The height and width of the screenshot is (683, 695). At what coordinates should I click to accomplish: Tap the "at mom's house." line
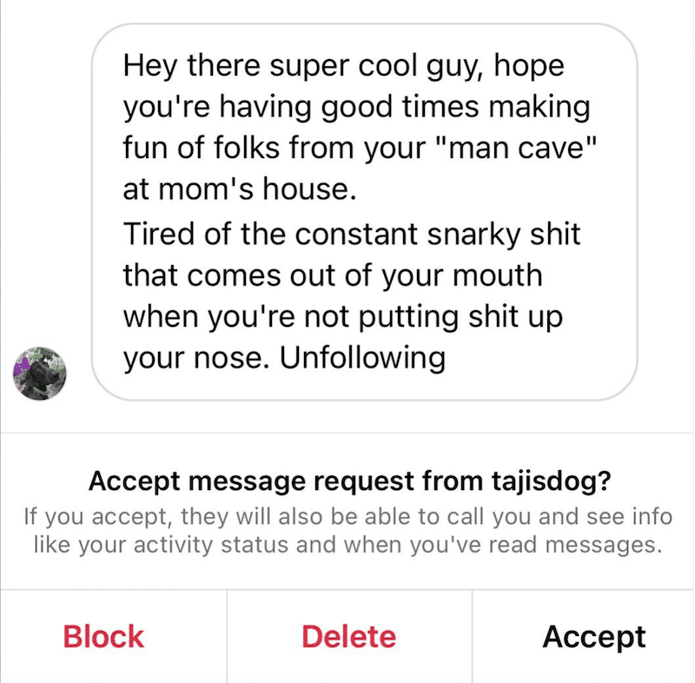pos(240,189)
